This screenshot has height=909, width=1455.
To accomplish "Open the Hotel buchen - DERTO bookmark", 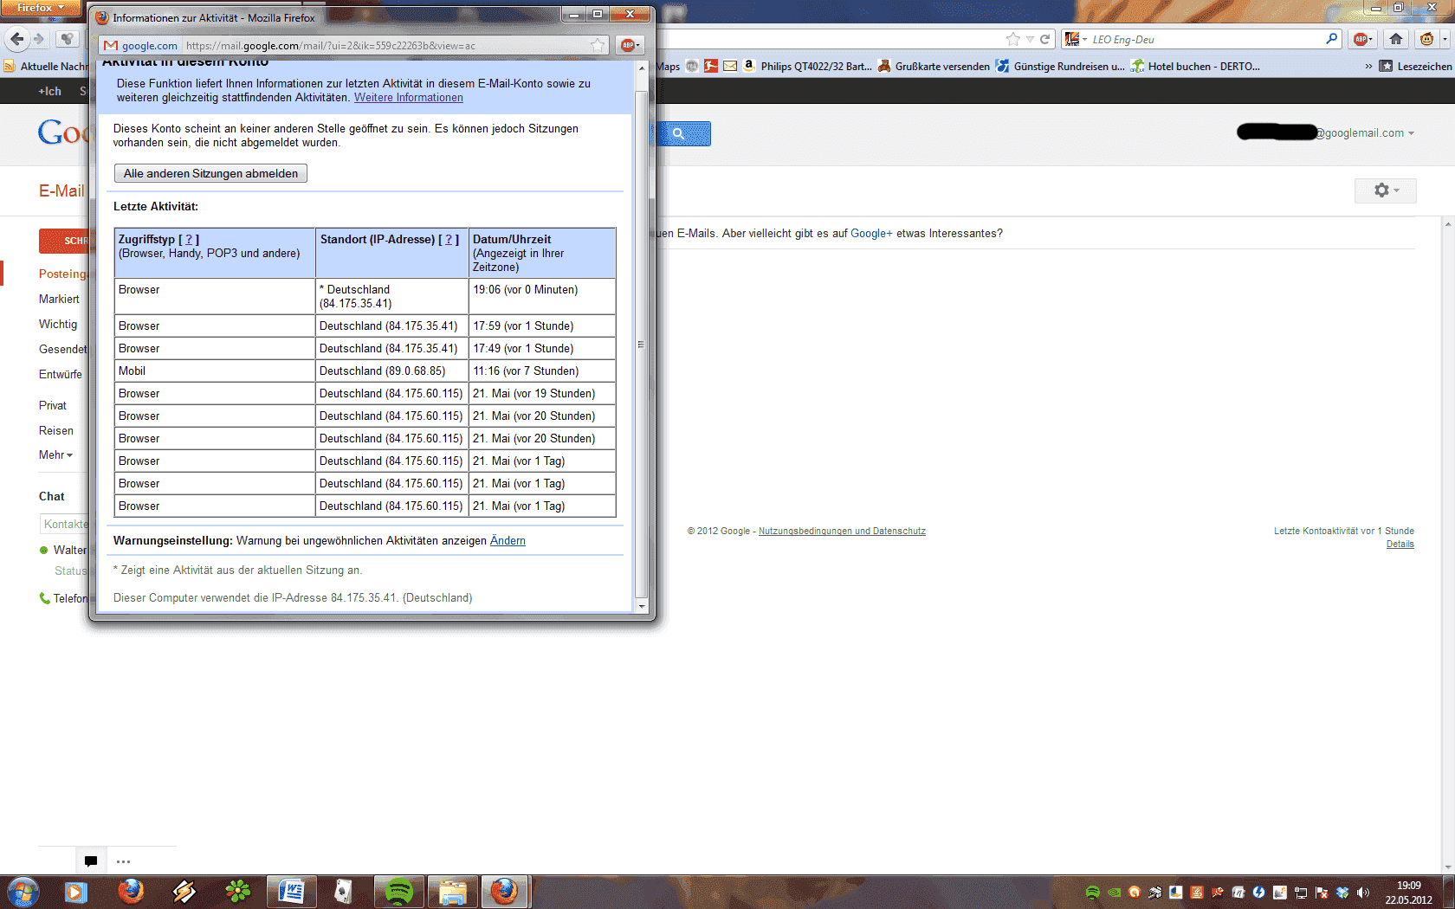I will point(1196,66).
